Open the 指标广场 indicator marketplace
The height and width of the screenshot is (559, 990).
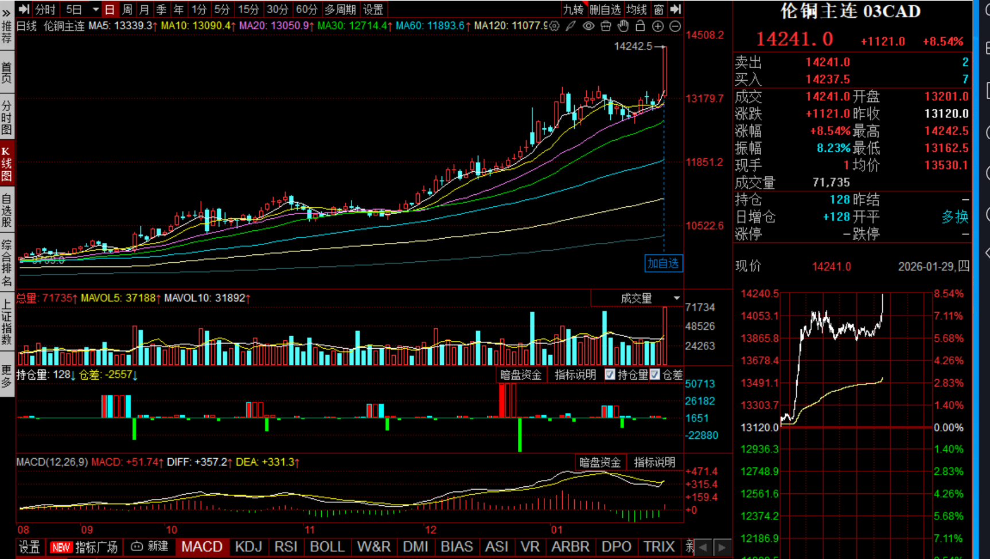tap(84, 547)
